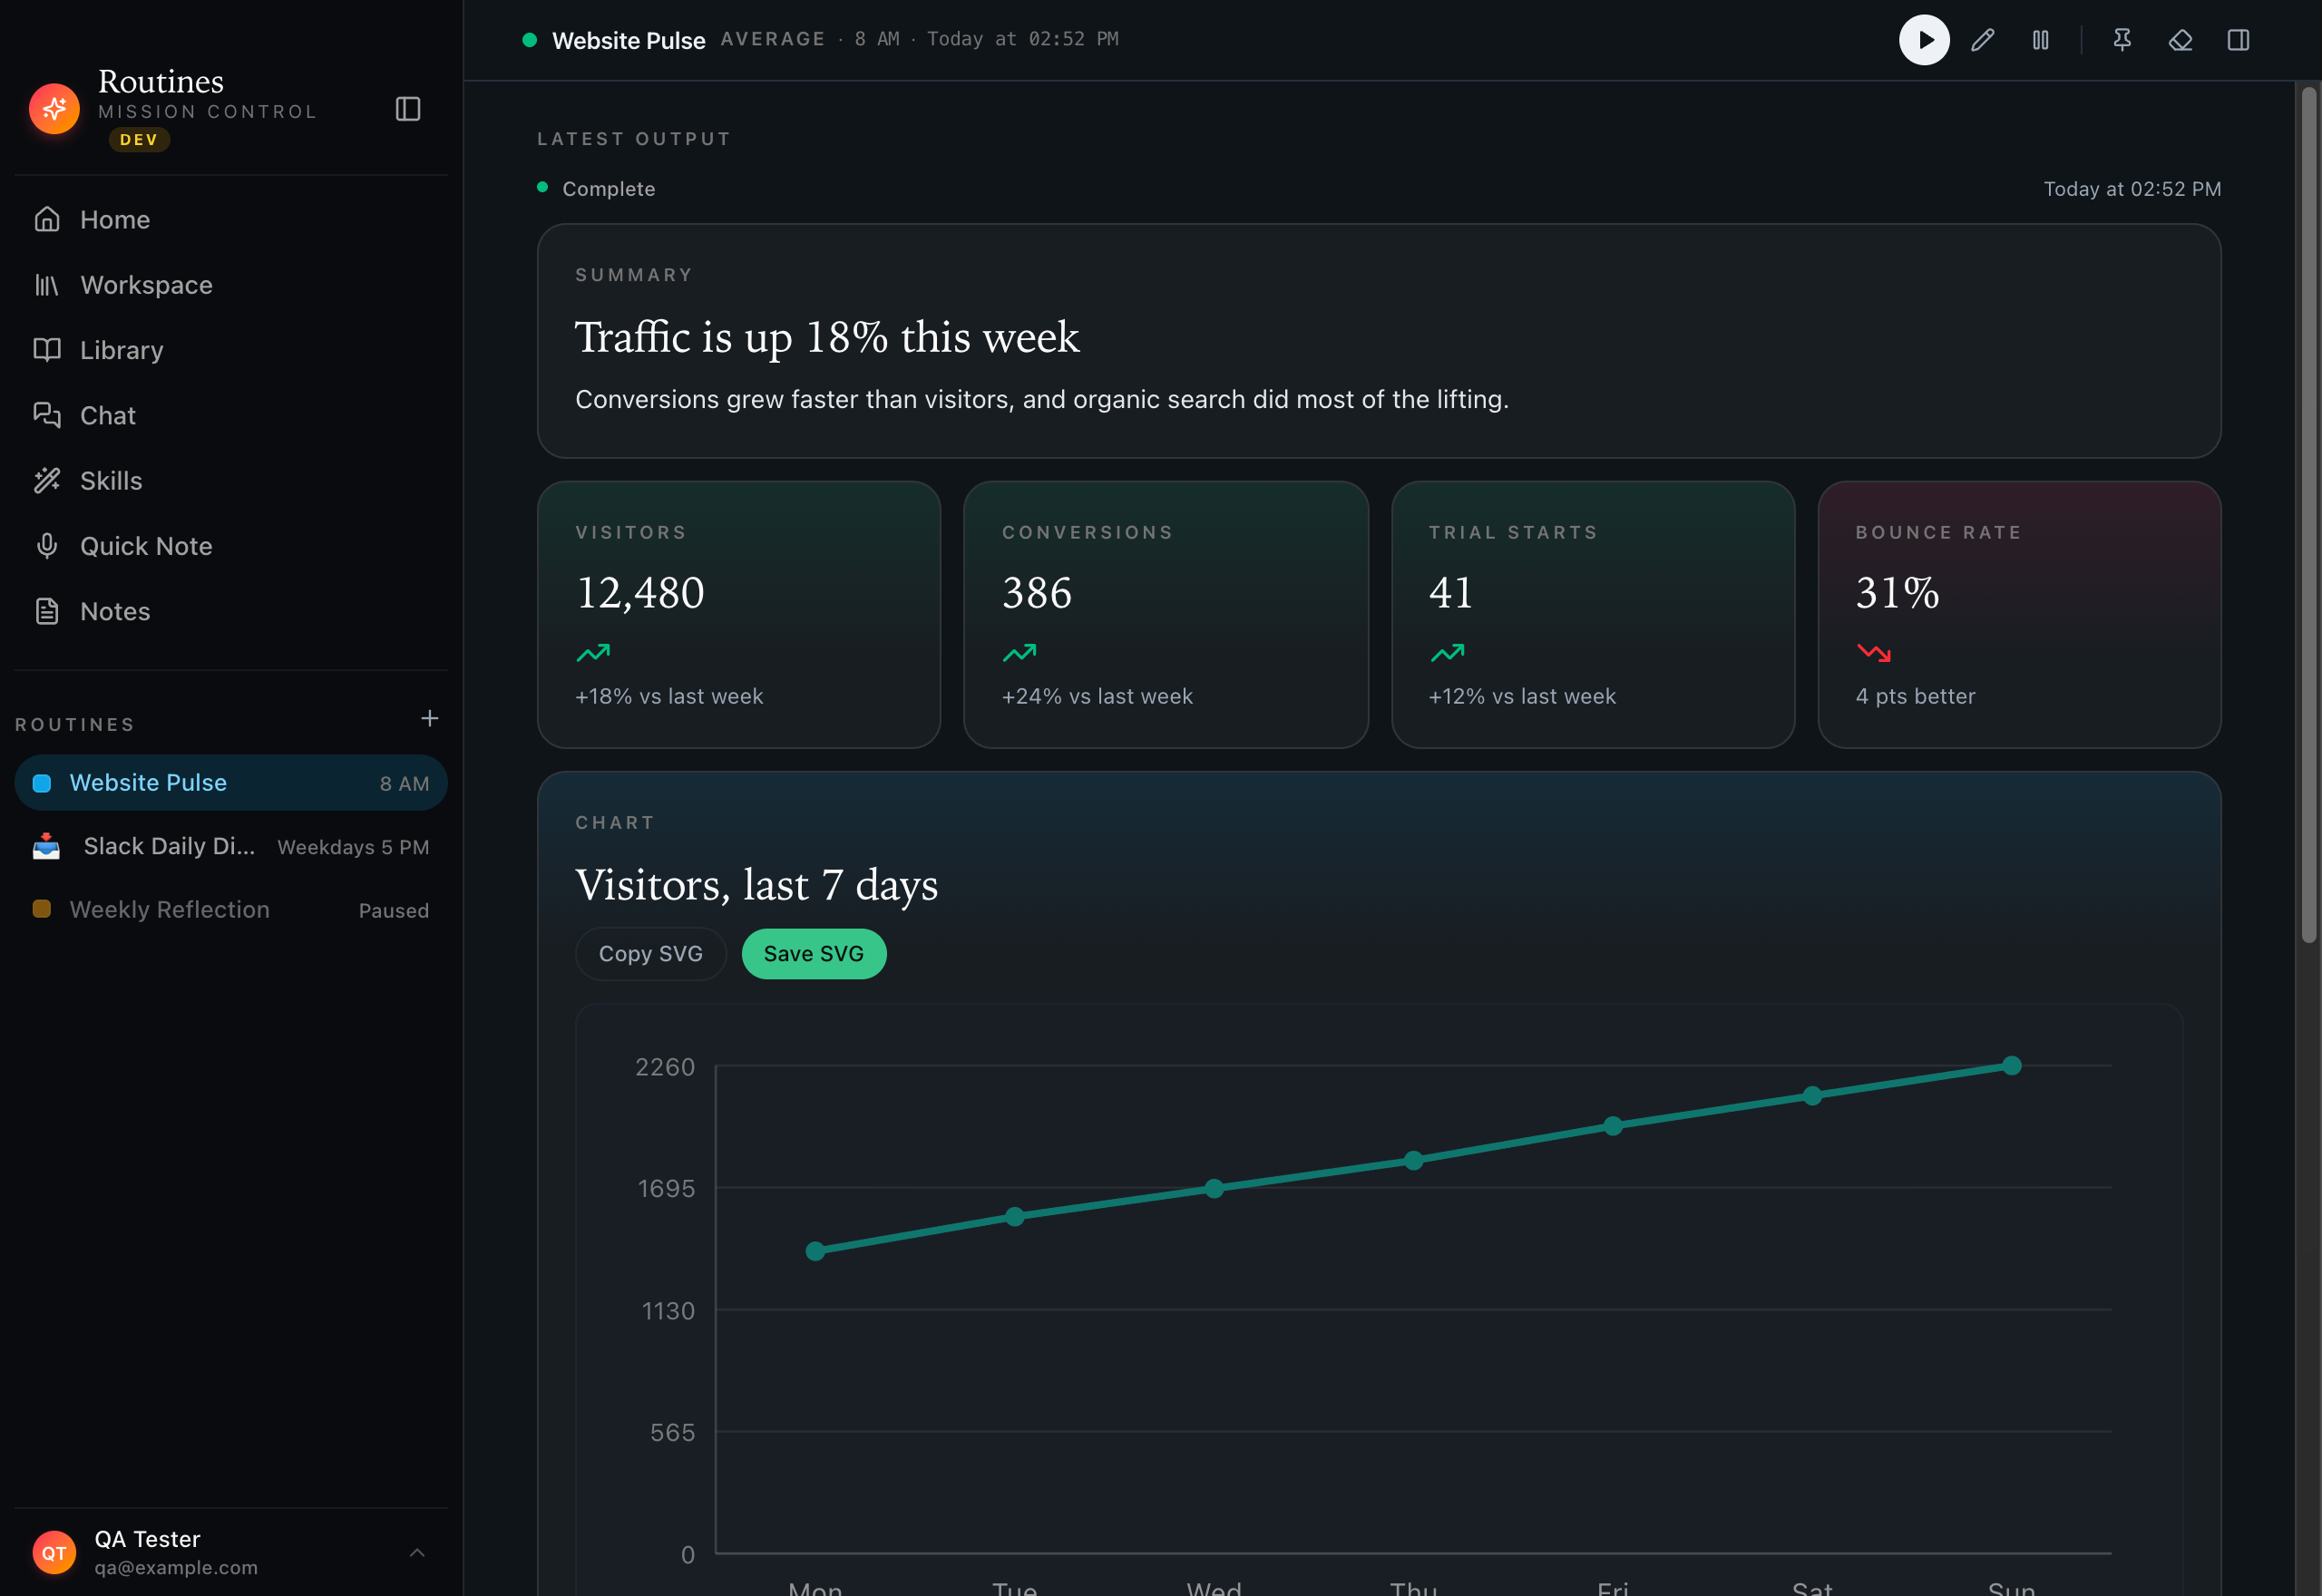Open Quick Note from the sidebar
2322x1596 pixels.
(x=231, y=546)
